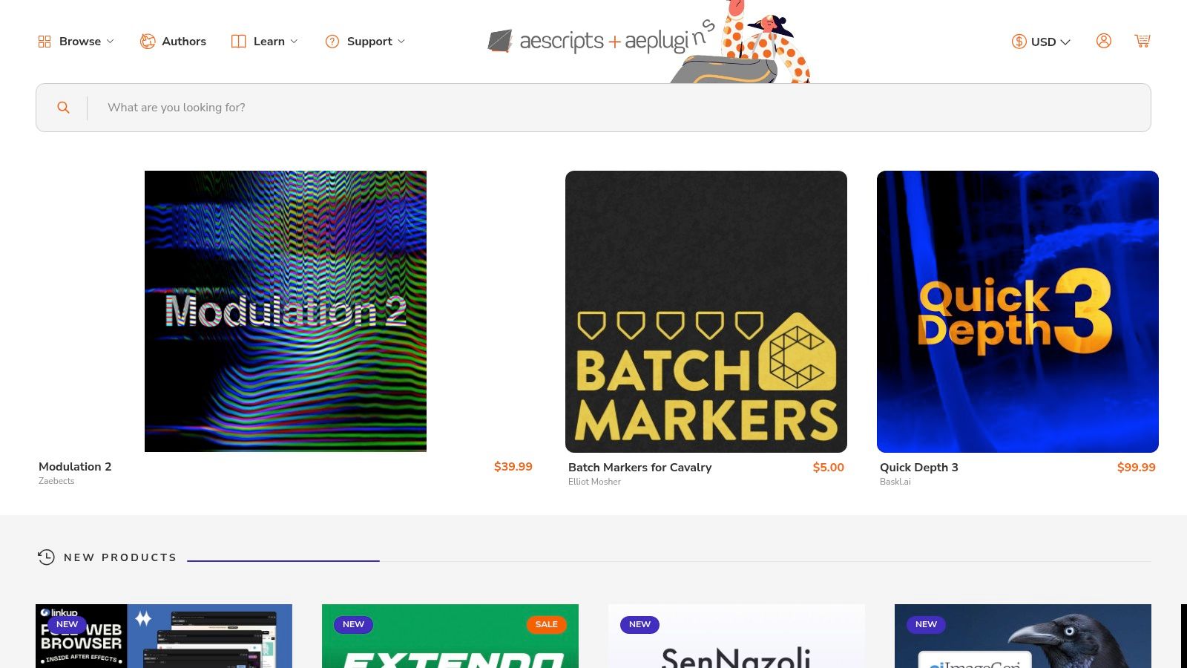Open the Extendo product thumbnail

coord(450,636)
